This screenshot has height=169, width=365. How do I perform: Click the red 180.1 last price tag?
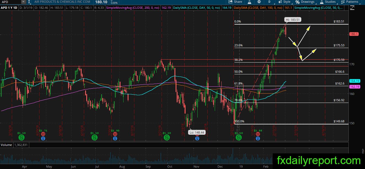[354, 34]
